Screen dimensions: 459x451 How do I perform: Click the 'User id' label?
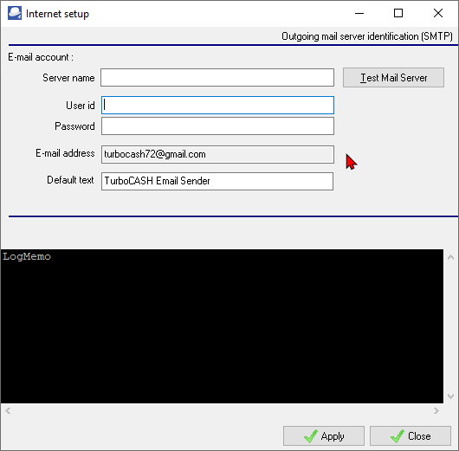pos(81,106)
